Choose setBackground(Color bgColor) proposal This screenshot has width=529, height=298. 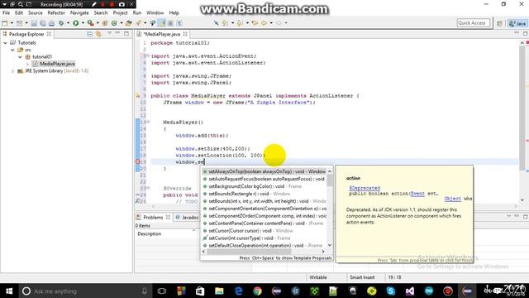264,186
